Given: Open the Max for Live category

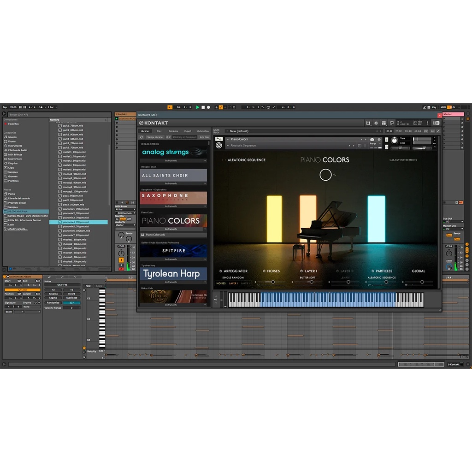Looking at the screenshot, I should click(x=13, y=159).
